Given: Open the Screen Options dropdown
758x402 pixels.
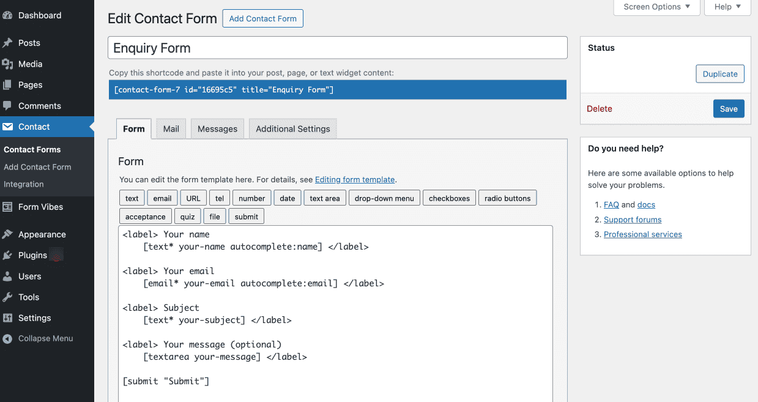Looking at the screenshot, I should pyautogui.click(x=657, y=7).
